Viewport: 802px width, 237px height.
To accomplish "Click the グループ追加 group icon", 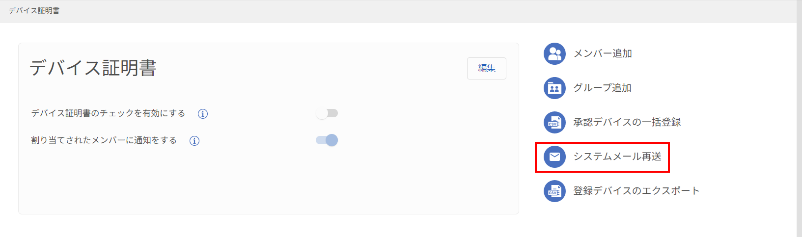I will (x=554, y=88).
